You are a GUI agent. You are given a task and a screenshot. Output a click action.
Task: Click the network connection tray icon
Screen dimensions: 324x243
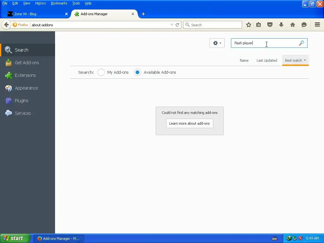point(289,238)
